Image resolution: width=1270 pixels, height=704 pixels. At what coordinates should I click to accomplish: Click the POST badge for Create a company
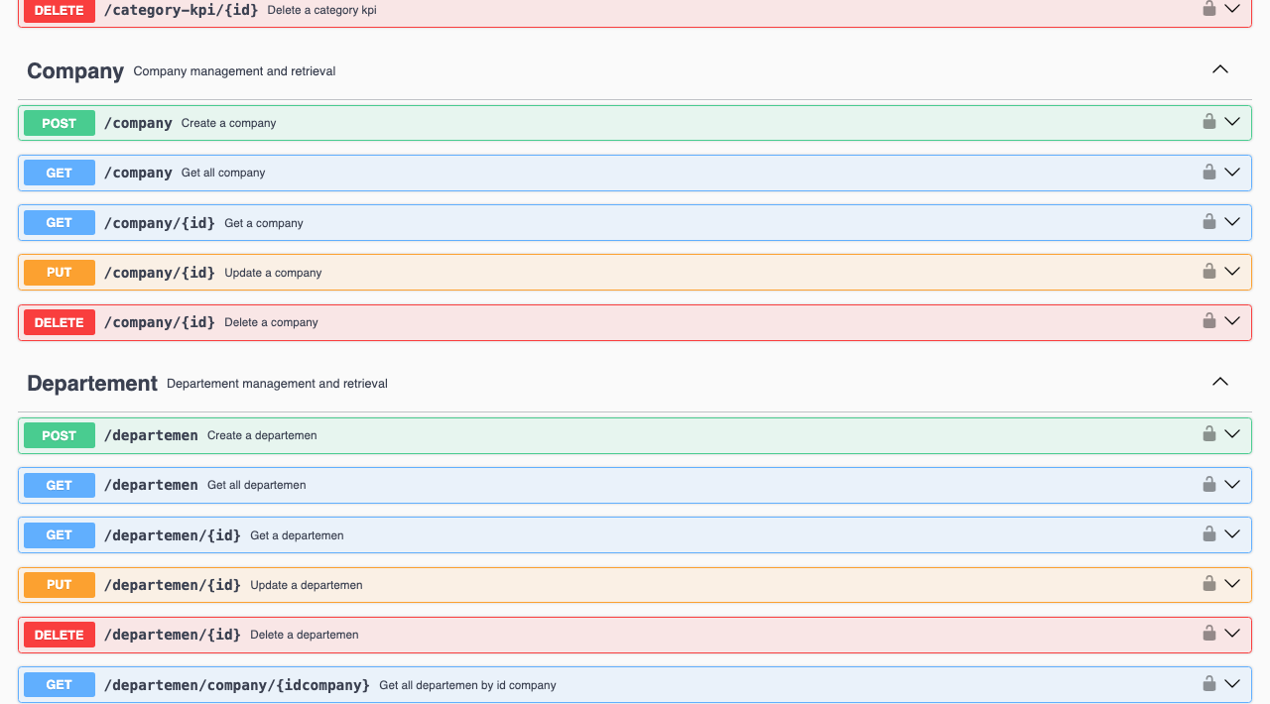click(60, 123)
